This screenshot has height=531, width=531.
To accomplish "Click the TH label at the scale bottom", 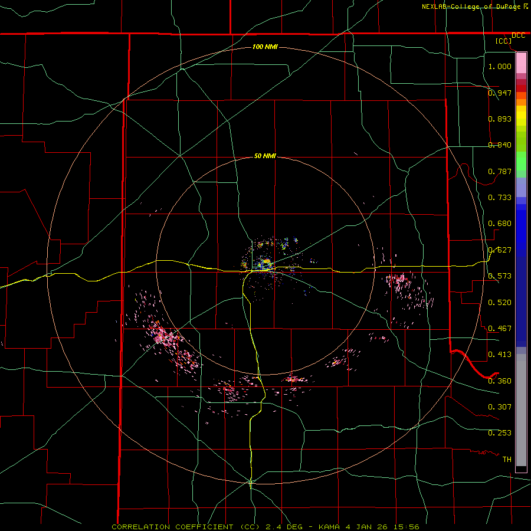I will (x=507, y=460).
